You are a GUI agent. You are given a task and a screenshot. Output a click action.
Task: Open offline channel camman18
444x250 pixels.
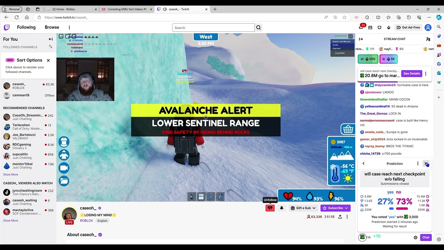point(28,95)
